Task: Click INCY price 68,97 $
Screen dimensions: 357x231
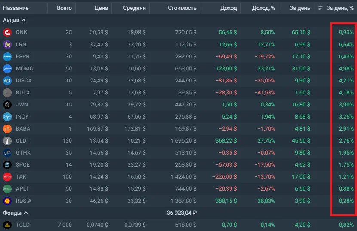Action: pos(99,117)
